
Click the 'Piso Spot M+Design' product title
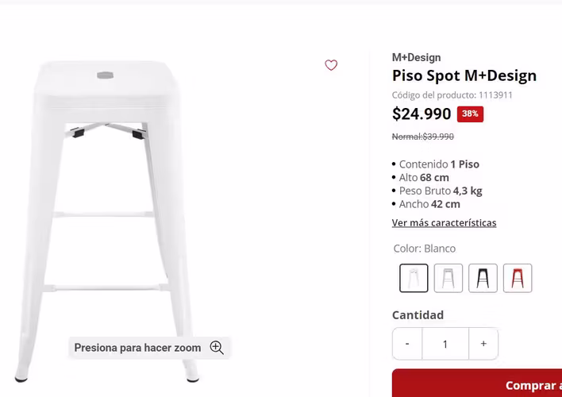point(464,75)
